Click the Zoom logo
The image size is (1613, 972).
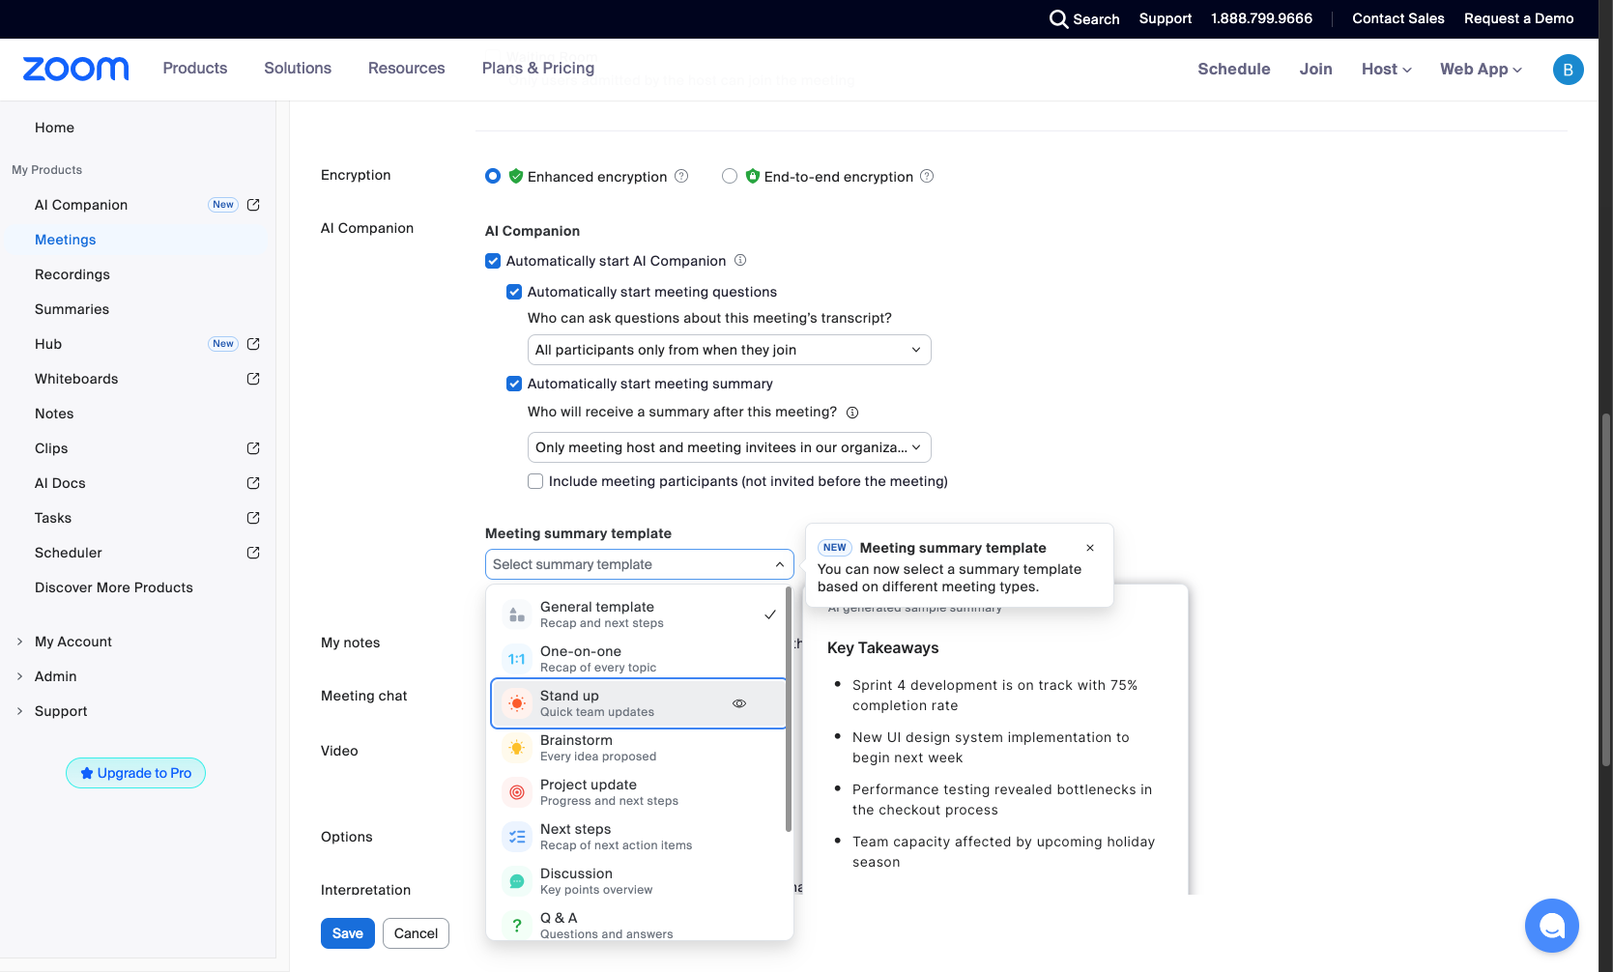(x=75, y=69)
